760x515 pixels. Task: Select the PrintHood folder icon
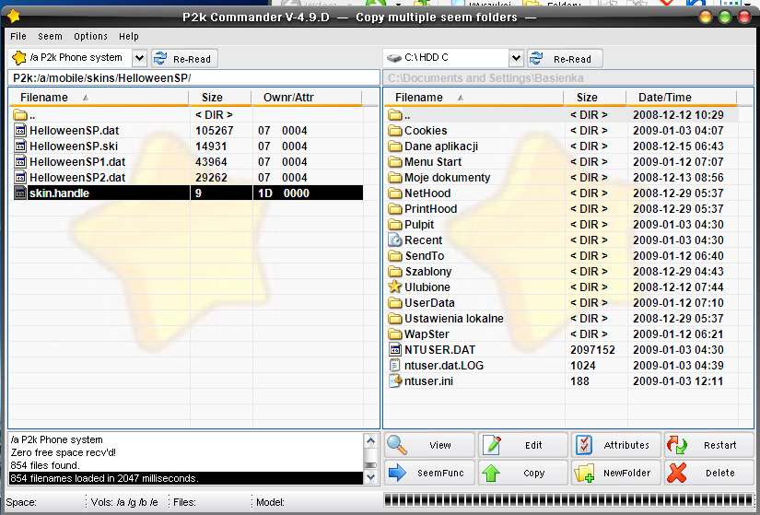coord(395,209)
